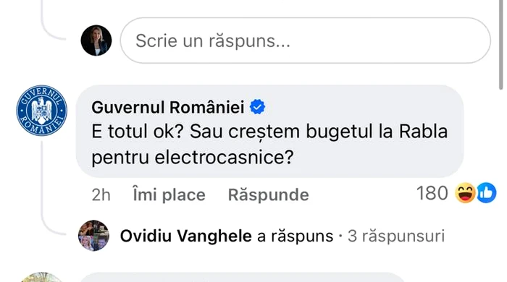Expand the "3 răspunsuri" replies thread
Image resolution: width=507 pixels, height=282 pixels.
(x=396, y=236)
